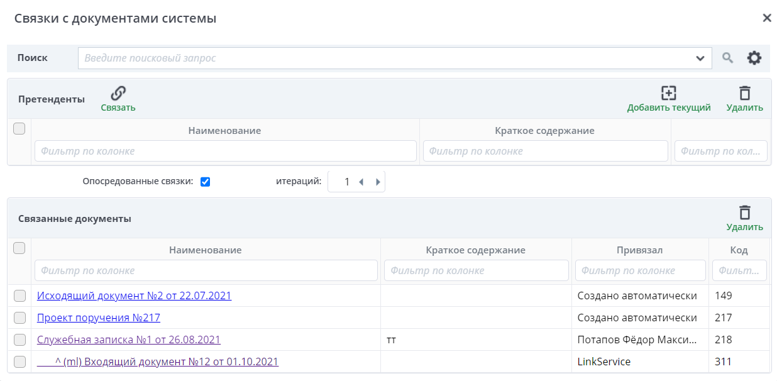The image size is (777, 381).
Task: Increase iterations with right arrow
Action: pos(378,182)
